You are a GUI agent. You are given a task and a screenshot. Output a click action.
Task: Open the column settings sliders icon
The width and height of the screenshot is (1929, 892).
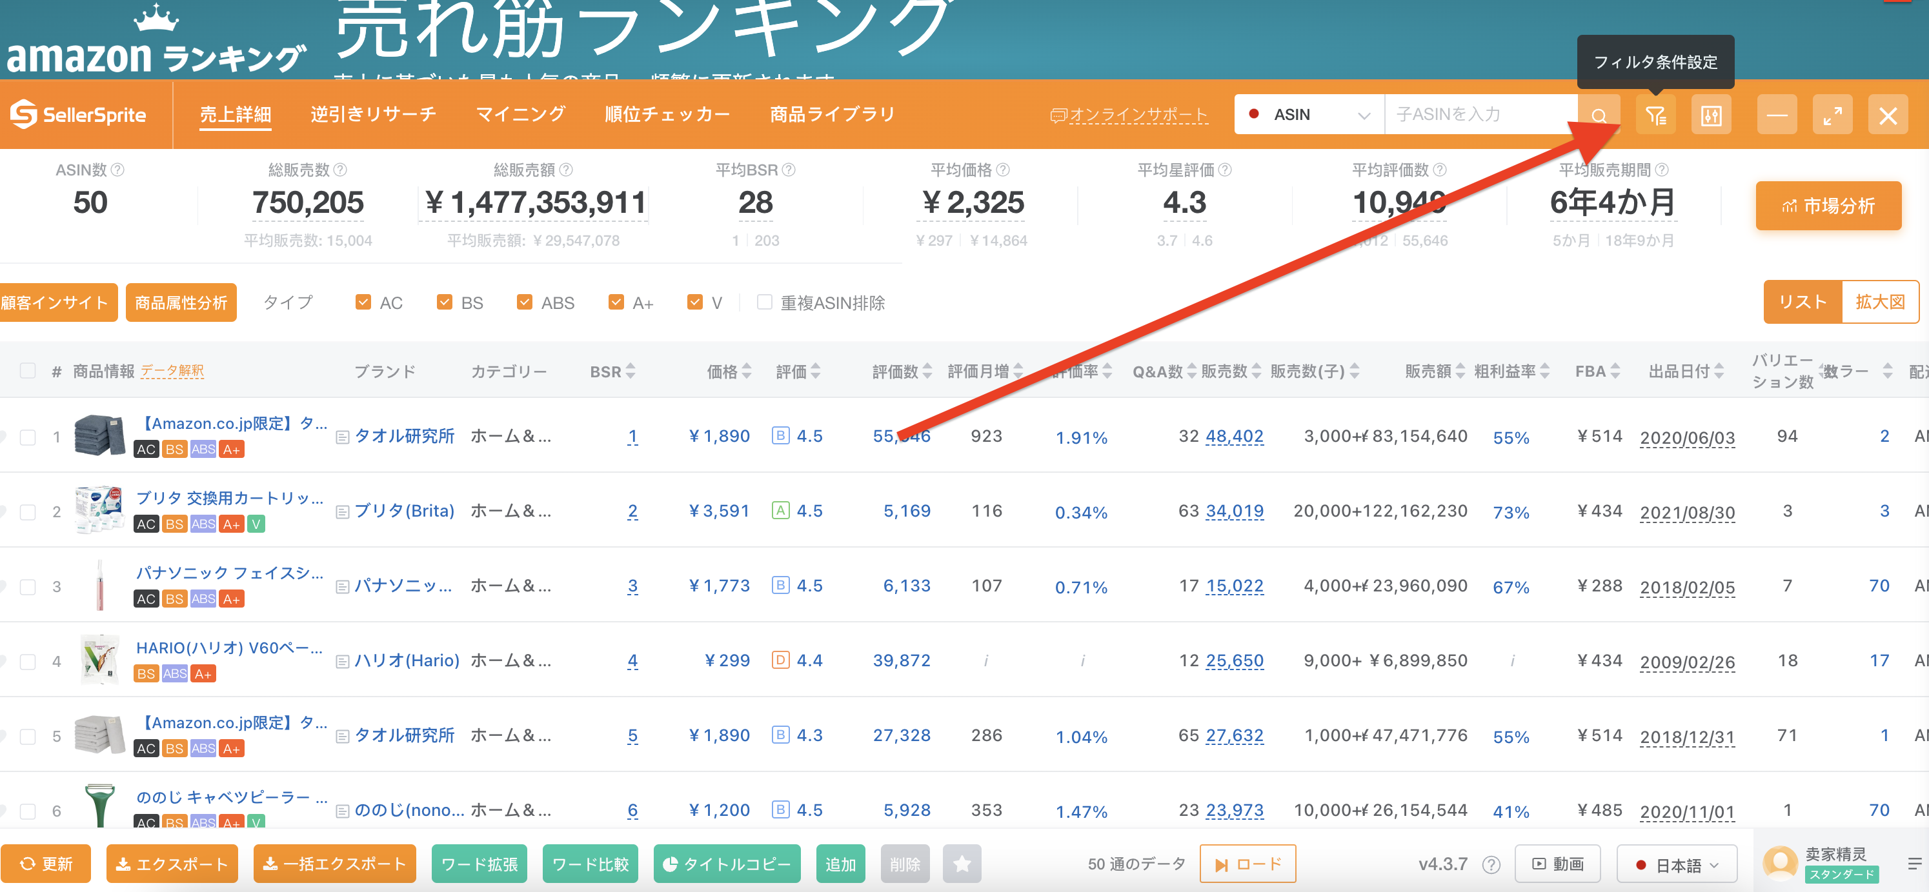pos(1711,115)
